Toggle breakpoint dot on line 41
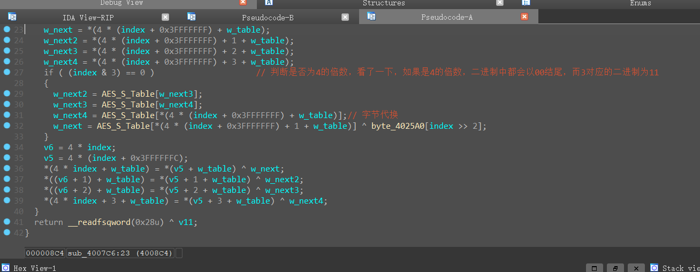 point(6,222)
